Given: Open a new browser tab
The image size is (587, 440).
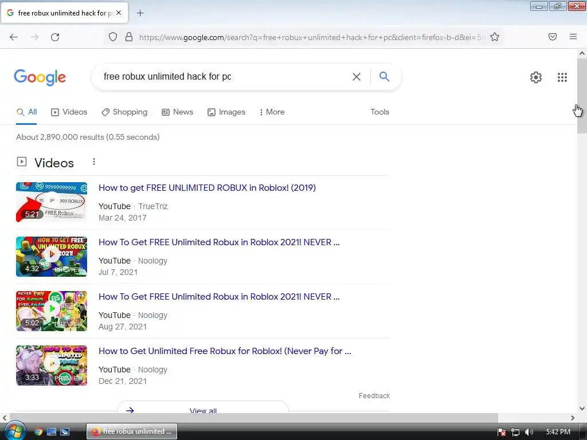Looking at the screenshot, I should click(140, 13).
